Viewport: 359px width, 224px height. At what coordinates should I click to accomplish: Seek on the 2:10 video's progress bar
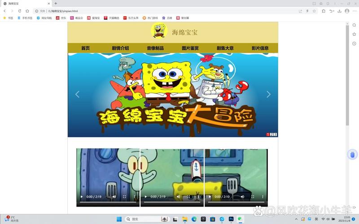pos(236,202)
